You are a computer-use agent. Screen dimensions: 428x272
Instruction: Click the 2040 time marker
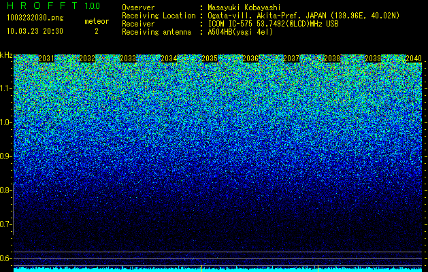[414, 58]
